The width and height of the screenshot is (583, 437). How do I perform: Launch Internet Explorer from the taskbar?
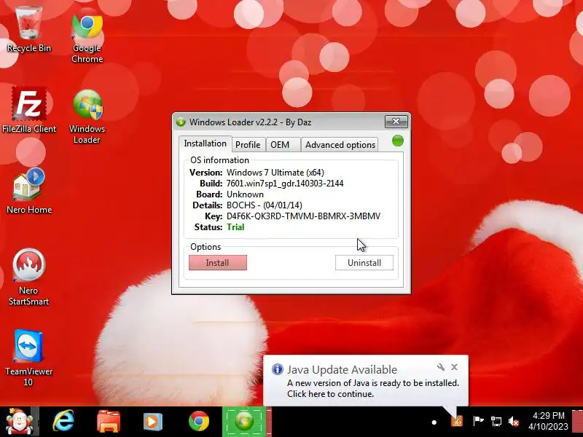coord(63,422)
